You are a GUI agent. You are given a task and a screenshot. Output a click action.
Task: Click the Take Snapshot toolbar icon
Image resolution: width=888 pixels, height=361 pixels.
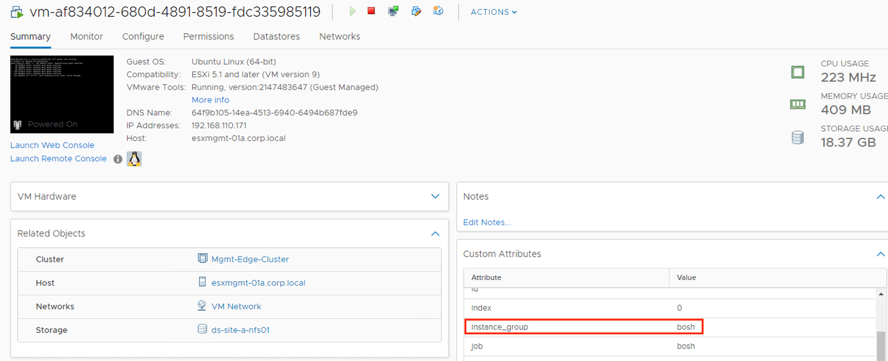pyautogui.click(x=438, y=11)
